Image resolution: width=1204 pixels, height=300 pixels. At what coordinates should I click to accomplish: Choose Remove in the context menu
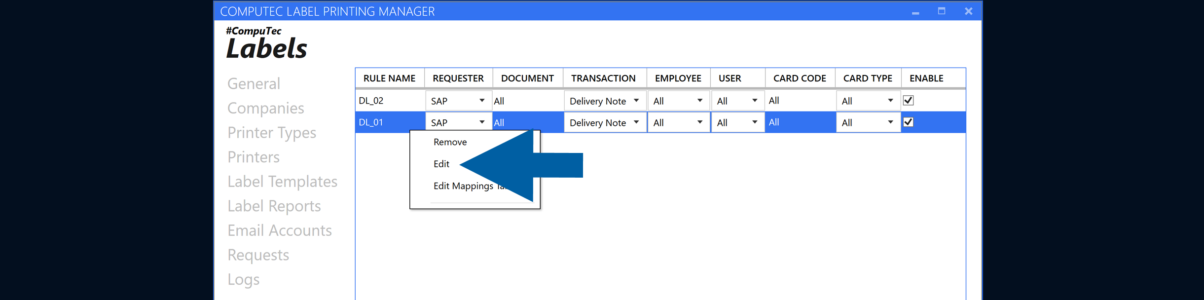(450, 142)
